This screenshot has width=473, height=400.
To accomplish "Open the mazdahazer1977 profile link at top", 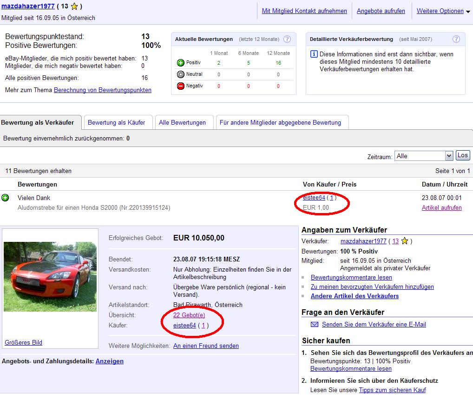I will coord(28,6).
